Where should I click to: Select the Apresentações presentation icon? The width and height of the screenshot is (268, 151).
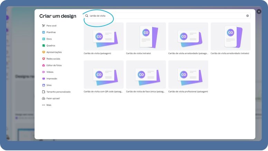point(44,52)
